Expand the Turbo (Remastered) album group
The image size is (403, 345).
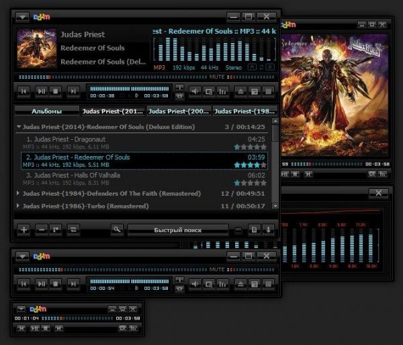(x=18, y=206)
